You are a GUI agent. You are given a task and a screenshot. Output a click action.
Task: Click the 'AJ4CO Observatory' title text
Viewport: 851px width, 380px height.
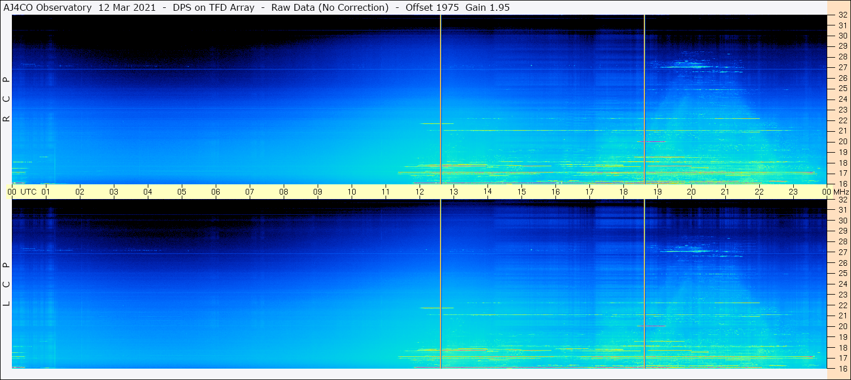coord(47,7)
